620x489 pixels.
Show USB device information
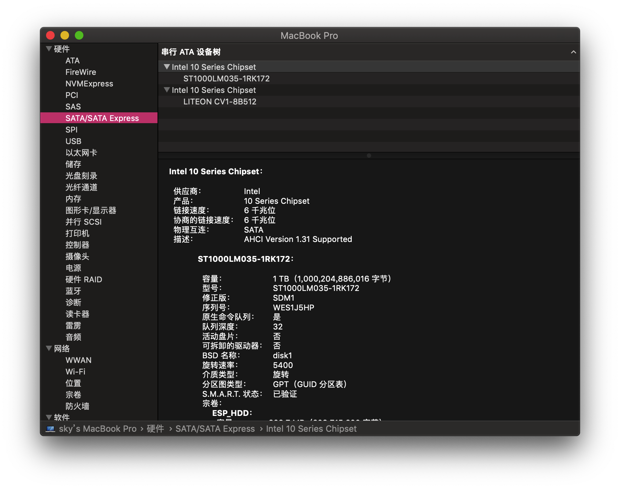(73, 141)
